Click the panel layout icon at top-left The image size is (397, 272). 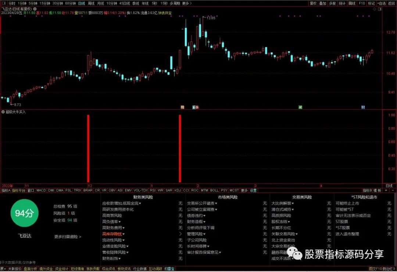[4, 3]
